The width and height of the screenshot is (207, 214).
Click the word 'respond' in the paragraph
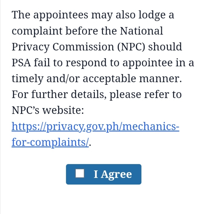pos(86,63)
